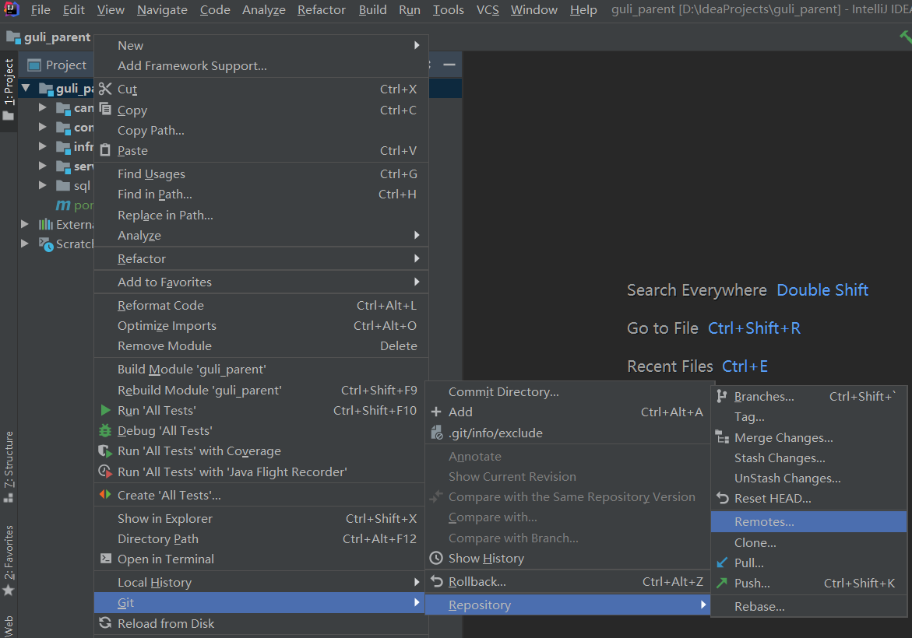Expand the Scratches node arrow
Image resolution: width=912 pixels, height=638 pixels.
click(x=25, y=244)
